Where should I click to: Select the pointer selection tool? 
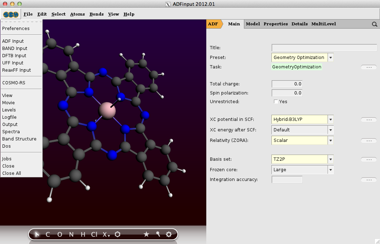pos(37,234)
